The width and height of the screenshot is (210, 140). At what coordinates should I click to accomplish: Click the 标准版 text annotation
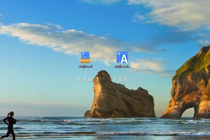85,79
